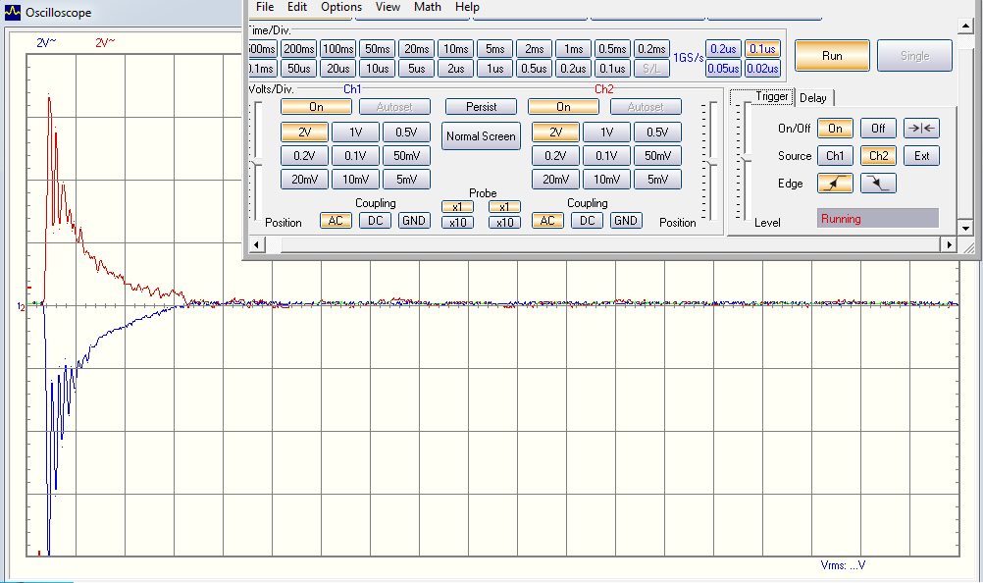Click the Single capture button
Screen dimensions: 983x583
click(914, 56)
